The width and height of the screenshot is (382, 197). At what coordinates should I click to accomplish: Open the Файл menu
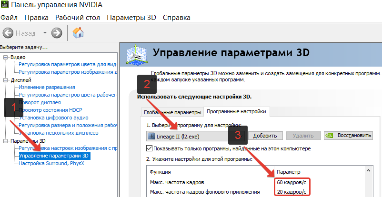point(9,18)
